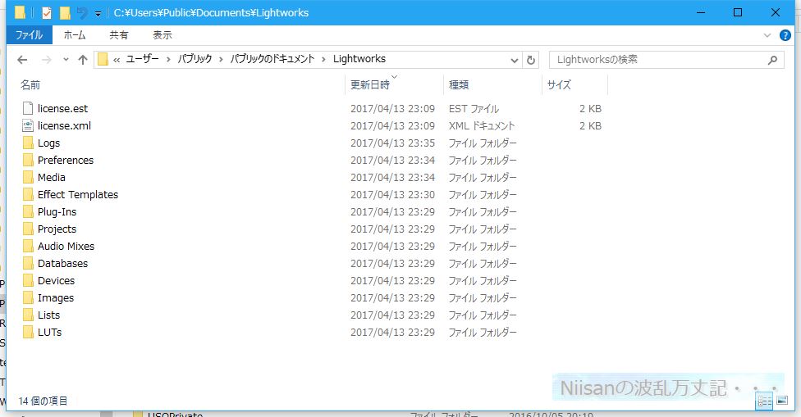
Task: Switch to the ホーム ribbon tab
Action: (75, 34)
